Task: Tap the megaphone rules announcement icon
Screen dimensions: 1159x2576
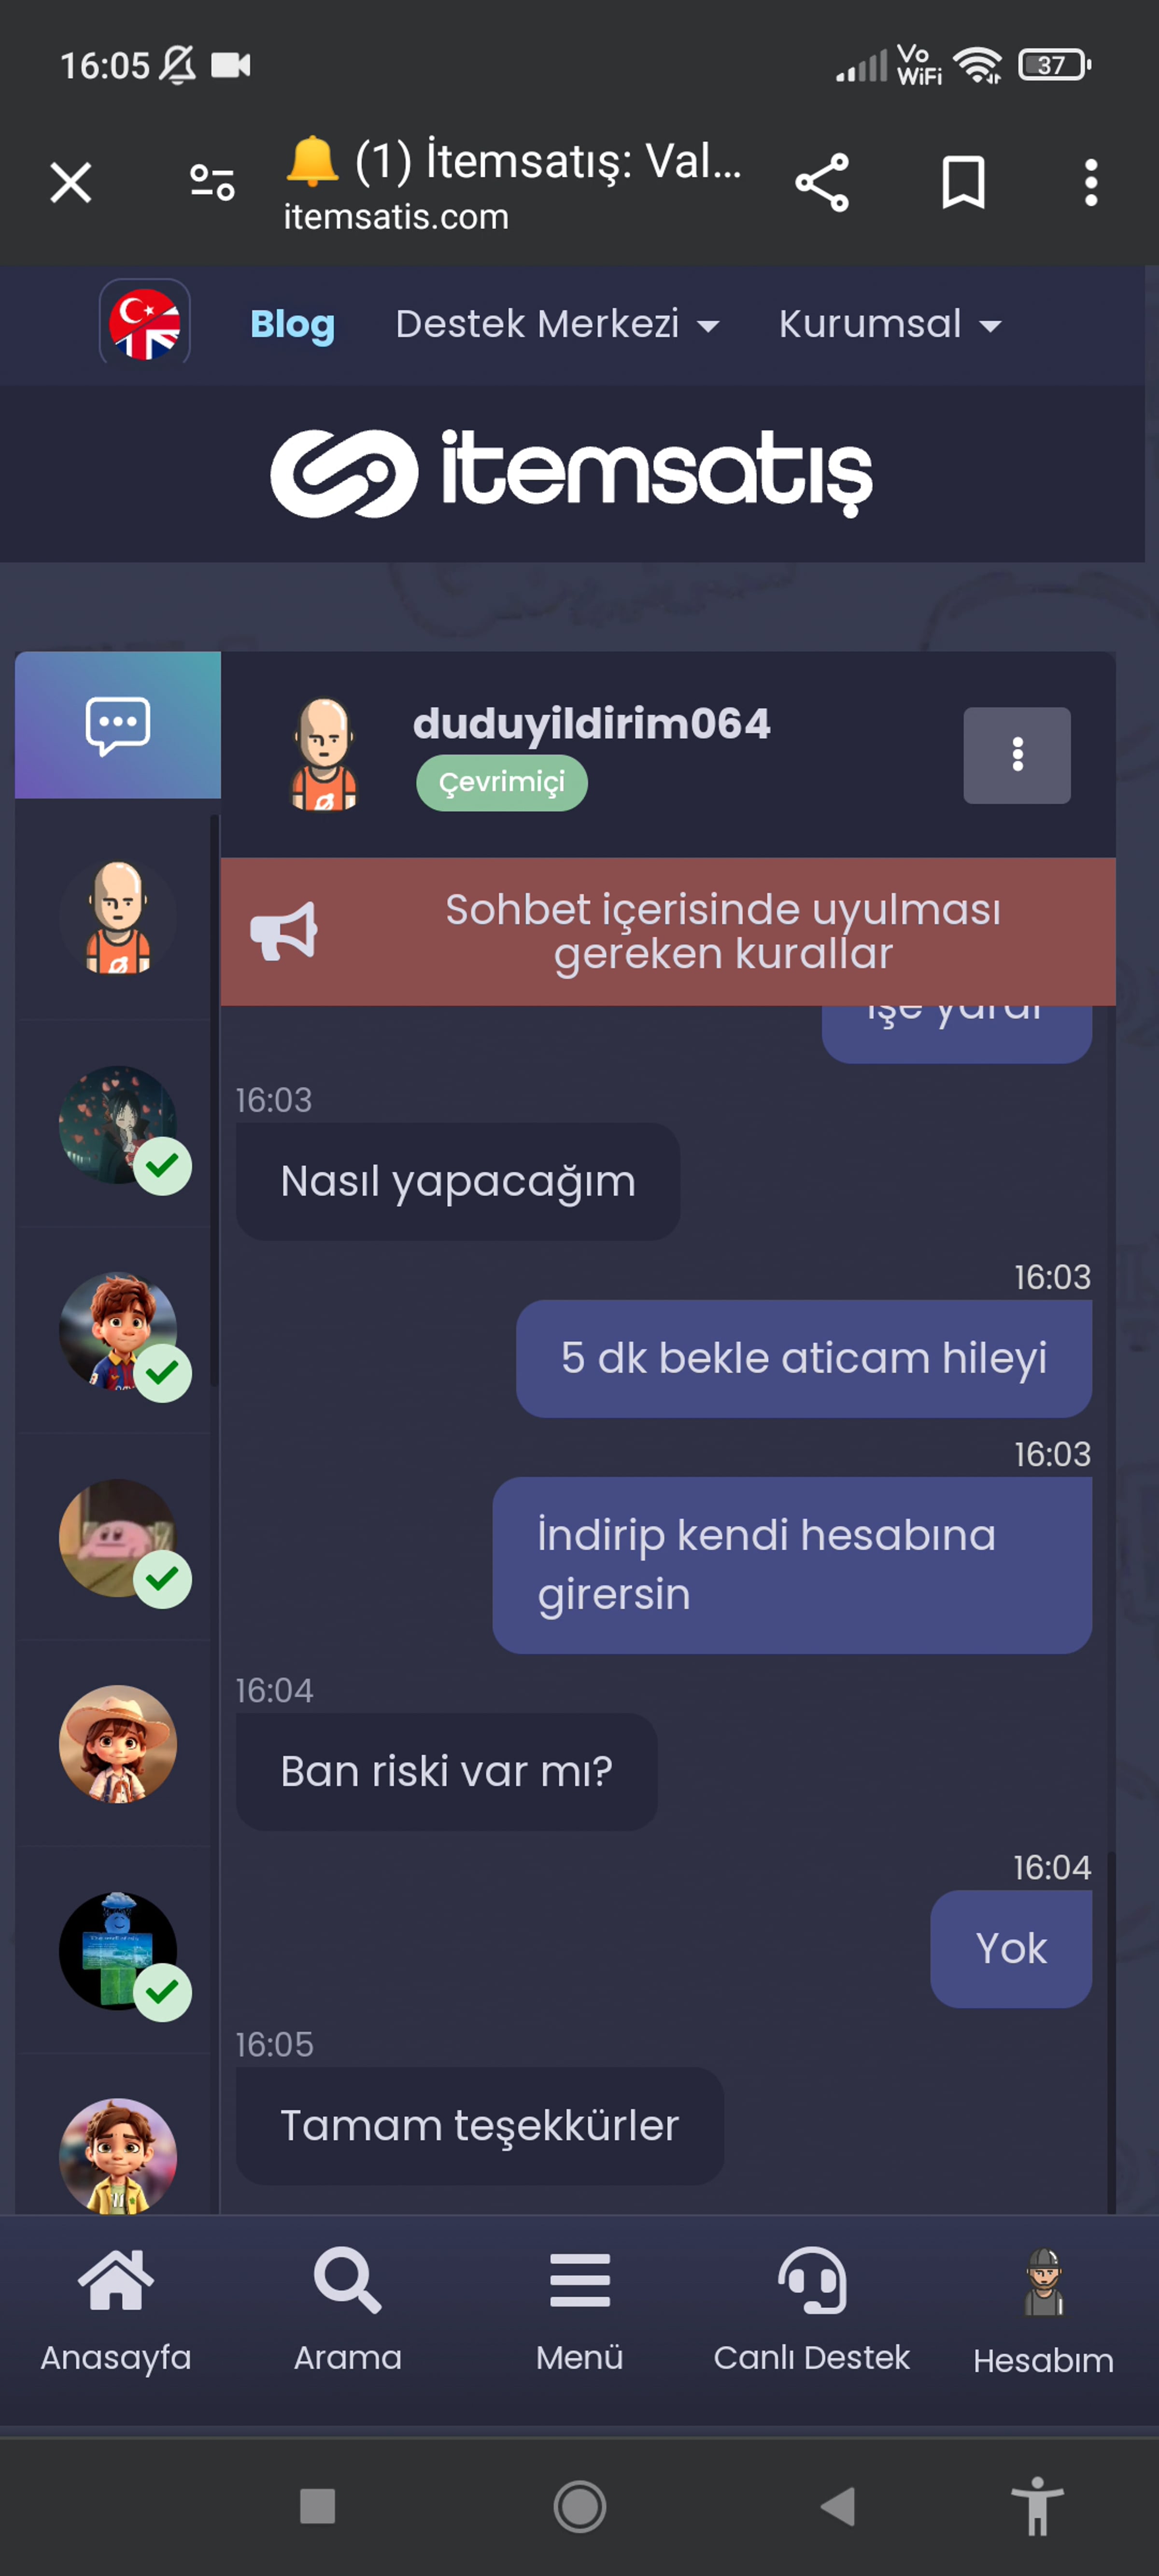Action: (284, 931)
